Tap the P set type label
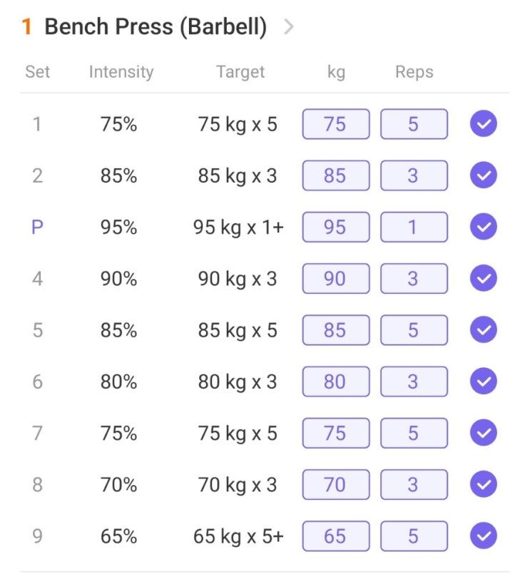The width and height of the screenshot is (530, 574). coord(37,227)
